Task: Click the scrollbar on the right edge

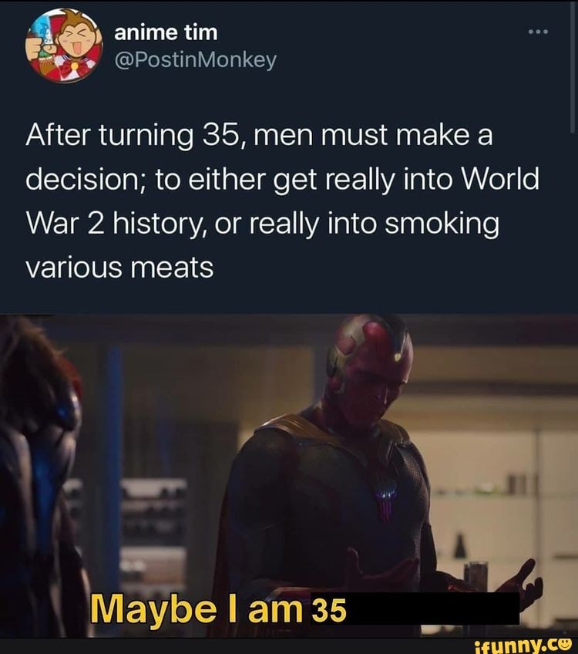Action: pos(574,67)
